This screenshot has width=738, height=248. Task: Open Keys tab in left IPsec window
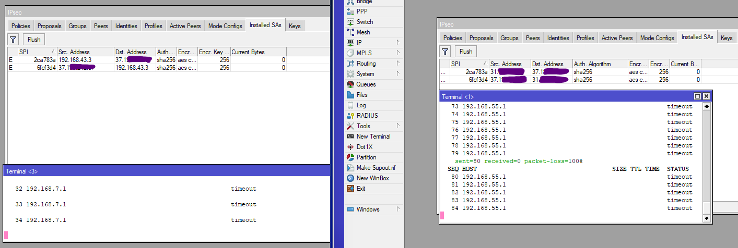click(x=295, y=26)
